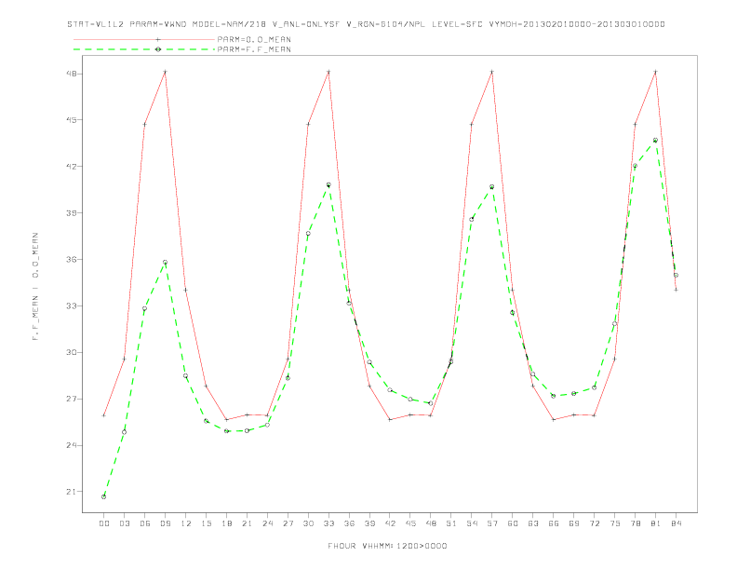This screenshot has height=570, width=737.
Task: Click the PARM=F.F_MEAN legend label
Action: pos(254,49)
